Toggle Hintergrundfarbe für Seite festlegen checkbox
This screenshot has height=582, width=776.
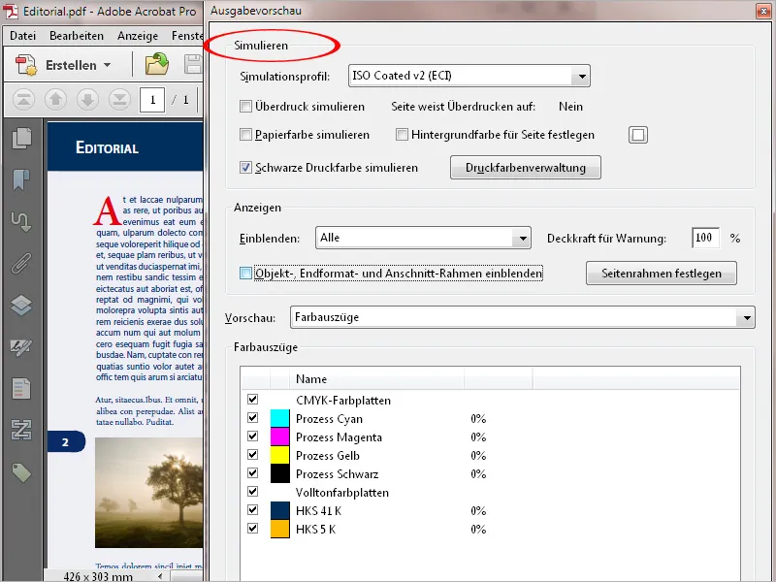click(402, 135)
